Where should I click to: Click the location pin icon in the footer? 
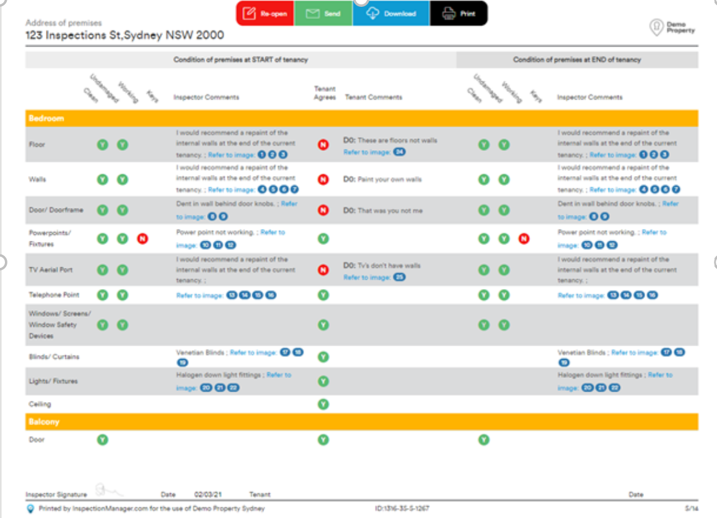click(x=30, y=508)
